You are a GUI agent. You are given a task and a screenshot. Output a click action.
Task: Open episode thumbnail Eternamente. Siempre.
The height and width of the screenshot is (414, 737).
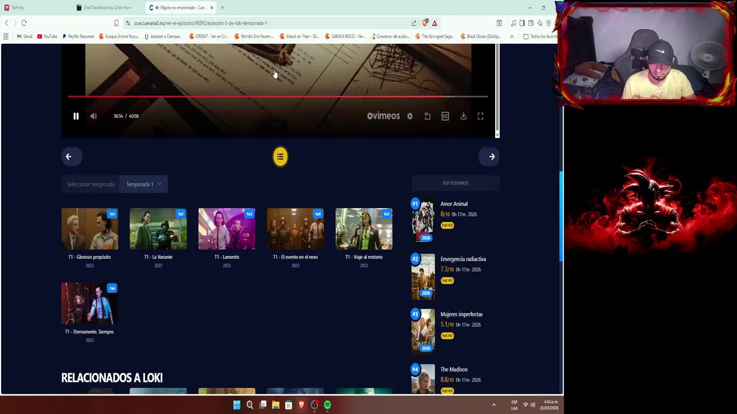tap(89, 304)
